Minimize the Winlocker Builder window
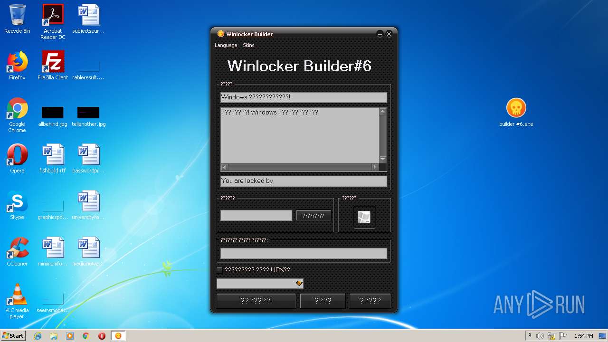Image resolution: width=608 pixels, height=342 pixels. (380, 34)
